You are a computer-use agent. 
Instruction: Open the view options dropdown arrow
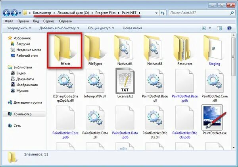coord(210,28)
